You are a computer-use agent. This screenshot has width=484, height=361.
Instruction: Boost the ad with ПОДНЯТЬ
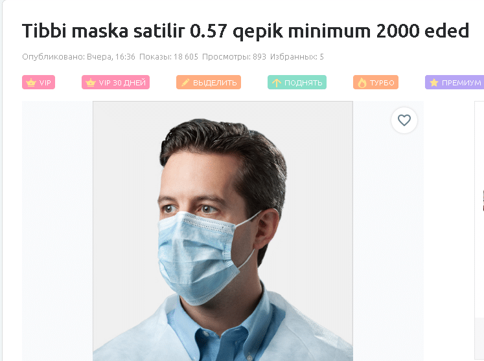coord(297,82)
